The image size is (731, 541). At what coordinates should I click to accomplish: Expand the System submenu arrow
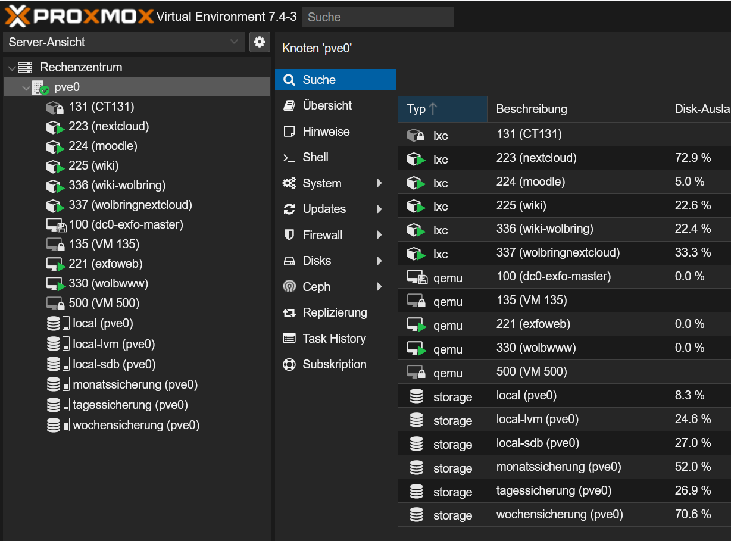pyautogui.click(x=379, y=183)
